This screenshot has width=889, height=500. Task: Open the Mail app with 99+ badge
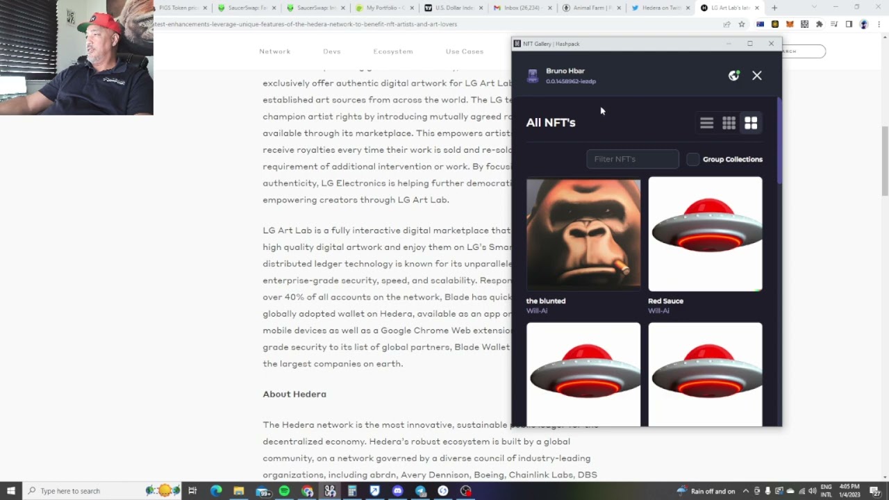click(x=263, y=491)
